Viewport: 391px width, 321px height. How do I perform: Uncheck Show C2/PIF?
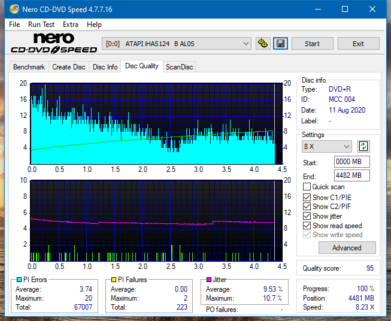307,207
